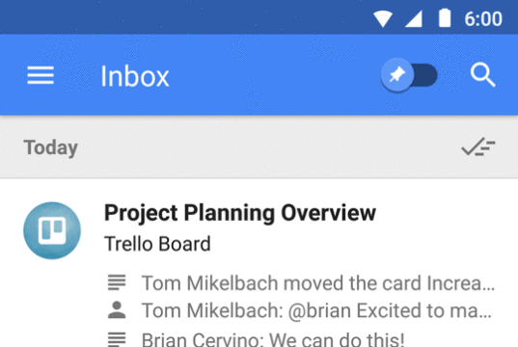Click the person icon beside Tom's comment
The image size is (518, 347).
pos(117,309)
